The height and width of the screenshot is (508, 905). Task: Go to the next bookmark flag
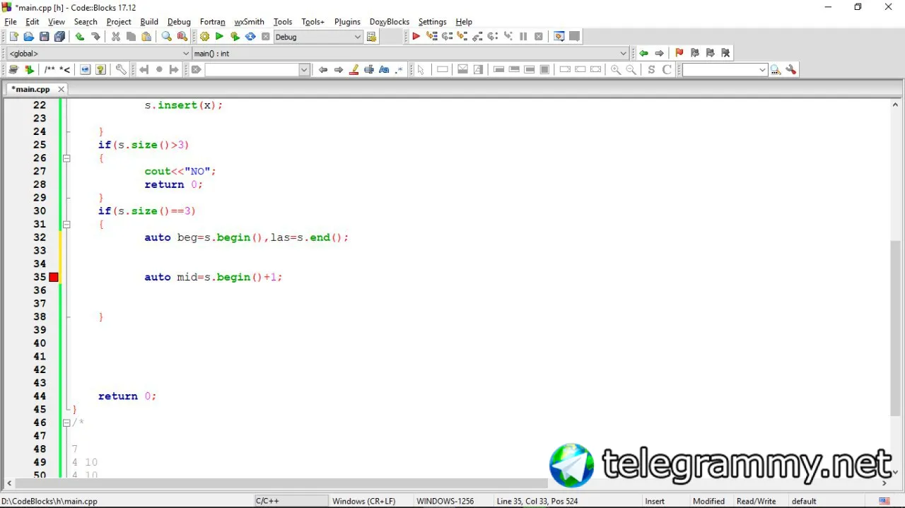tap(711, 53)
